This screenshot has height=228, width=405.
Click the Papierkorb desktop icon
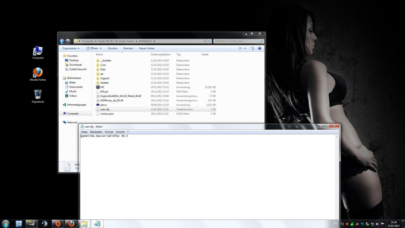point(38,96)
